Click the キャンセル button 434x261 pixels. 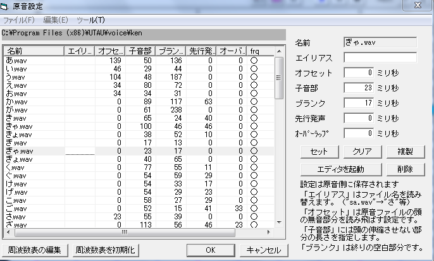pyautogui.click(x=264, y=250)
